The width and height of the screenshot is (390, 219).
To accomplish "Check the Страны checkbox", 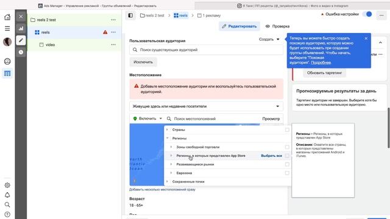I will (x=287, y=130).
